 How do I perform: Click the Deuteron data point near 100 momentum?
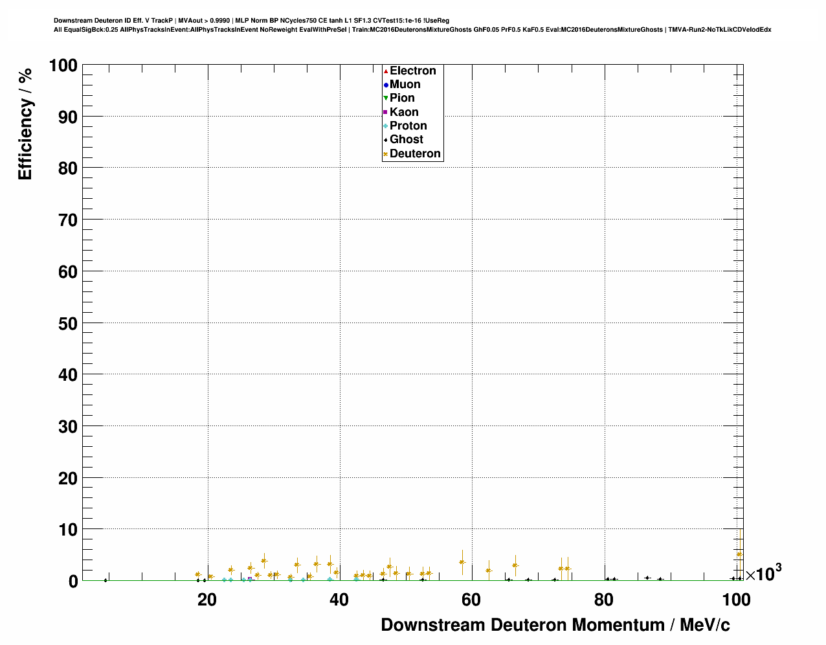pyautogui.click(x=739, y=554)
